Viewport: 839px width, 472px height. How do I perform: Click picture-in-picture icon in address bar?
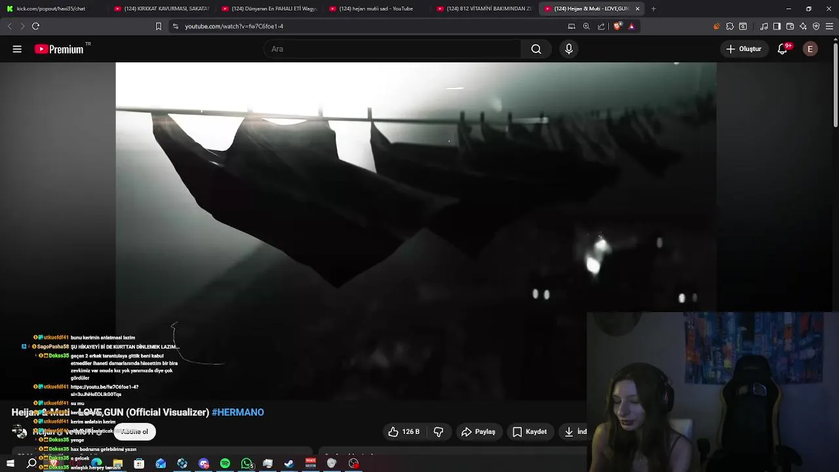572,26
